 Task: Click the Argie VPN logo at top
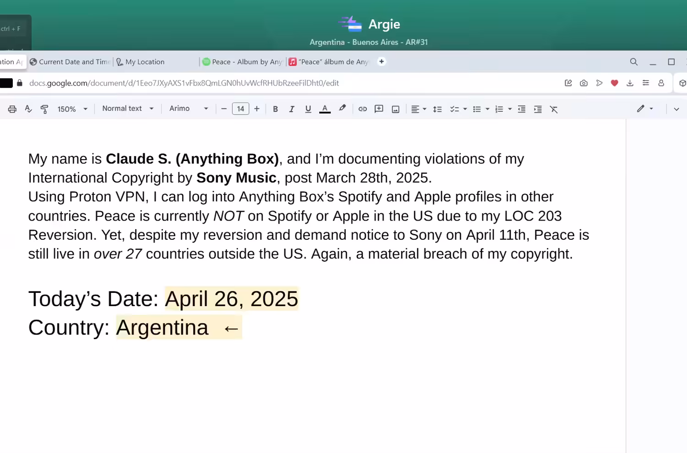[350, 24]
